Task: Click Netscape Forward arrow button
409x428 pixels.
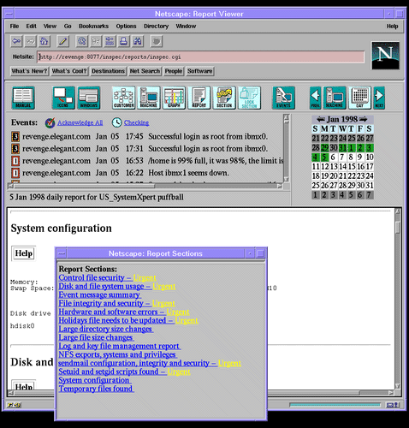Action: (30, 41)
